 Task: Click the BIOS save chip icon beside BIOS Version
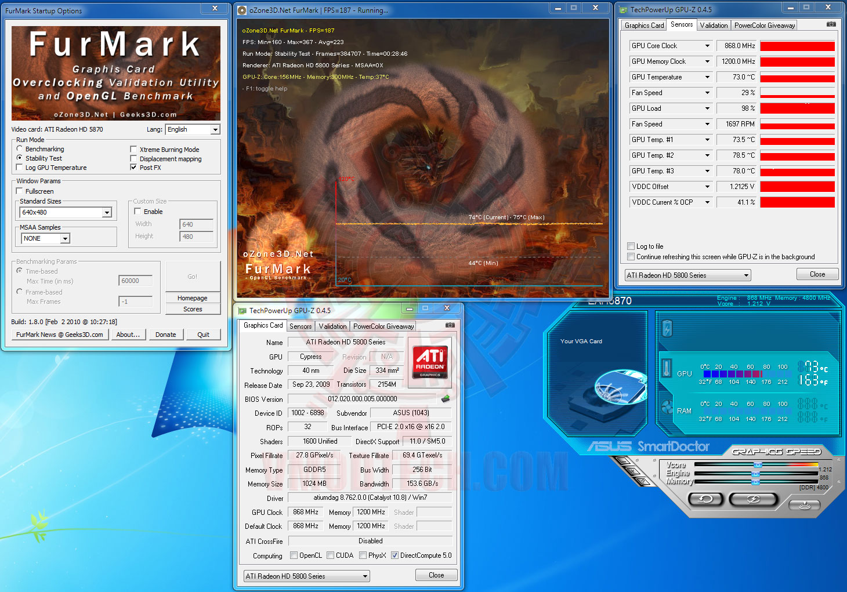[446, 398]
